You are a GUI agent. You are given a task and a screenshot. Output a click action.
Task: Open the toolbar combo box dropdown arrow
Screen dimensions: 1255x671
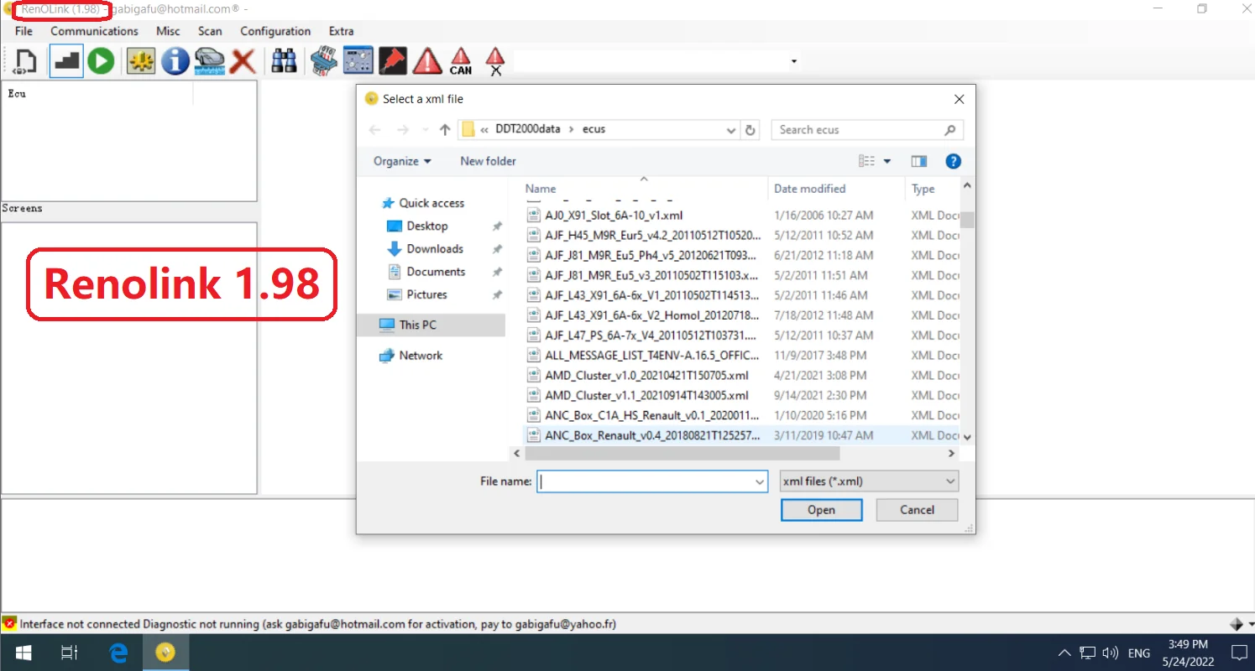[793, 61]
